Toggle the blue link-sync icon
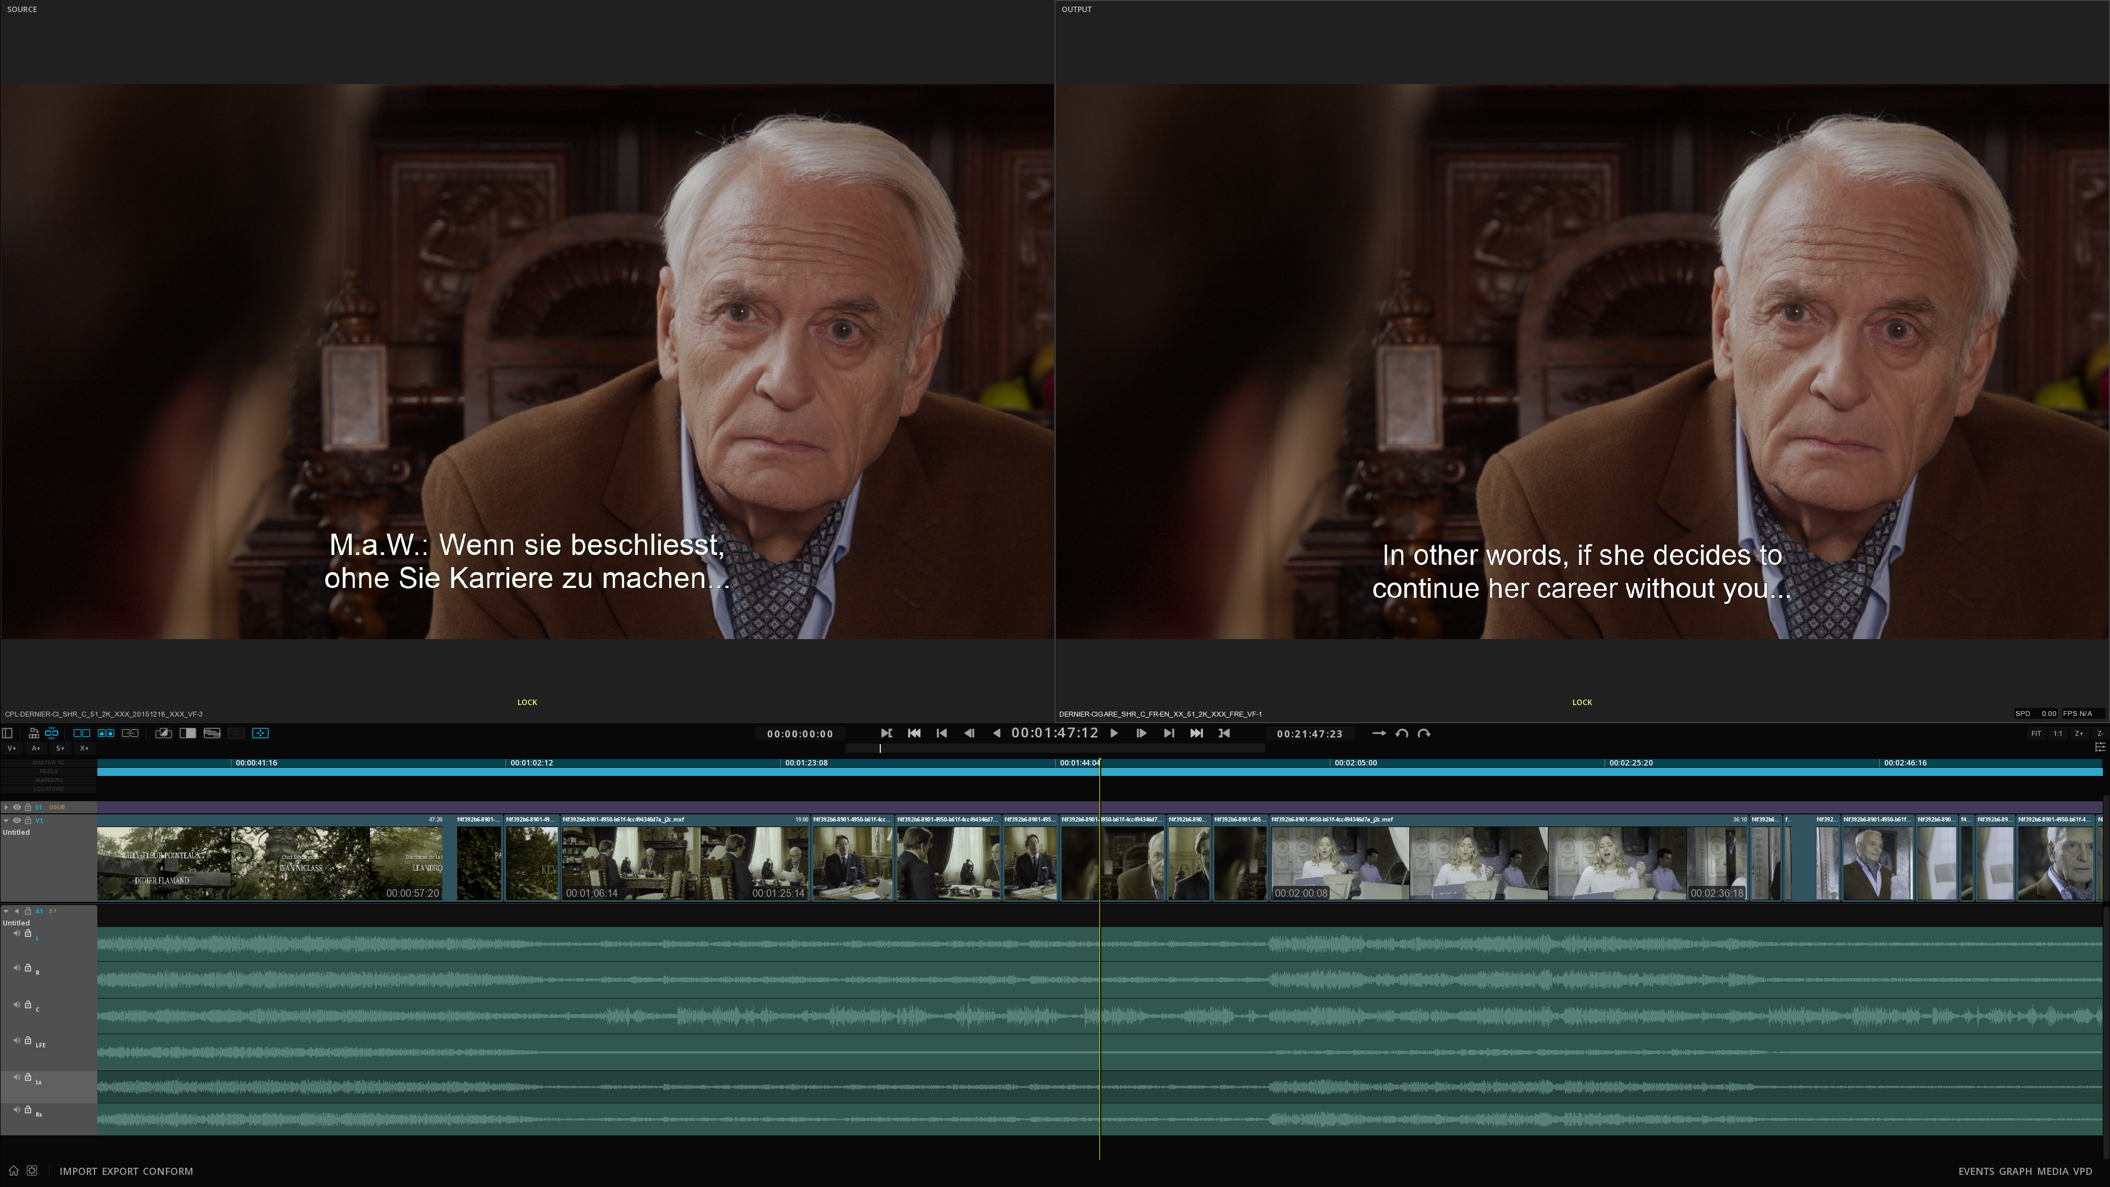 coord(52,733)
